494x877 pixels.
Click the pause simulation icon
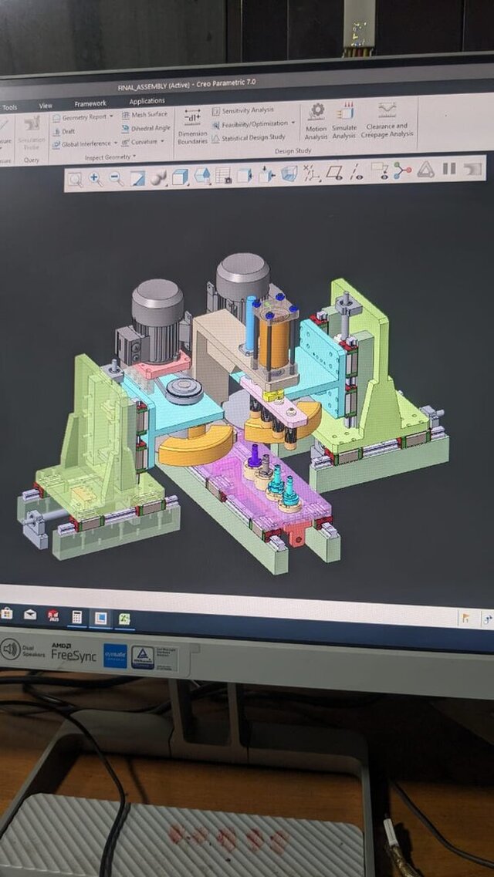[449, 168]
